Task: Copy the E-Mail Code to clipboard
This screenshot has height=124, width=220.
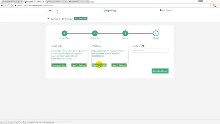Action: 119,65
